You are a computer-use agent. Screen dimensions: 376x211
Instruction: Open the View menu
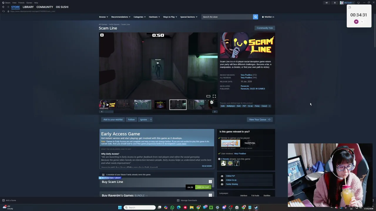point(14,3)
